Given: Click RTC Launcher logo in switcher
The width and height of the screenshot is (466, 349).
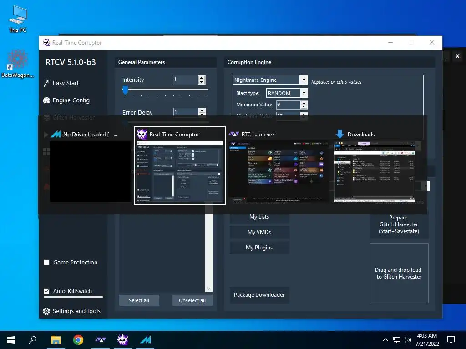Looking at the screenshot, I should pos(234,134).
